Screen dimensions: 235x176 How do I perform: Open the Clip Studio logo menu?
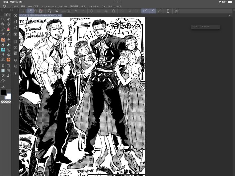(4, 6)
